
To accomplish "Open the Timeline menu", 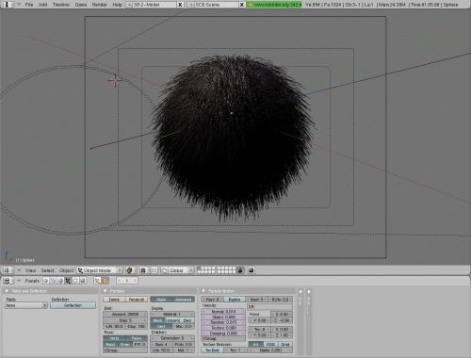I will (x=61, y=5).
